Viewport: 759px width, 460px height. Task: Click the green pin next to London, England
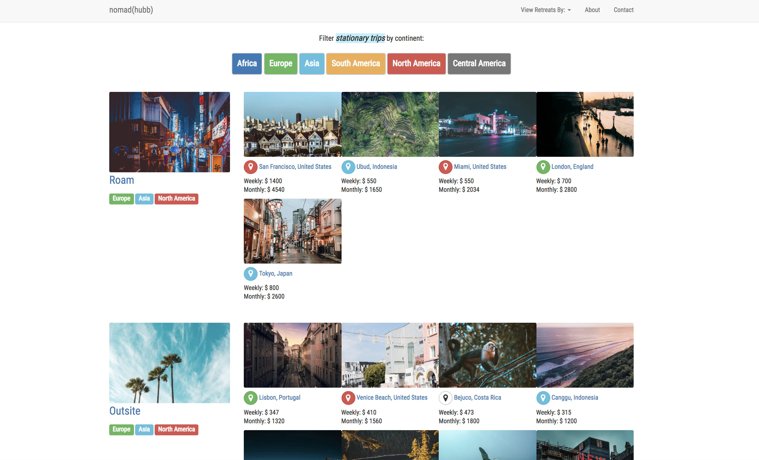[x=543, y=167]
